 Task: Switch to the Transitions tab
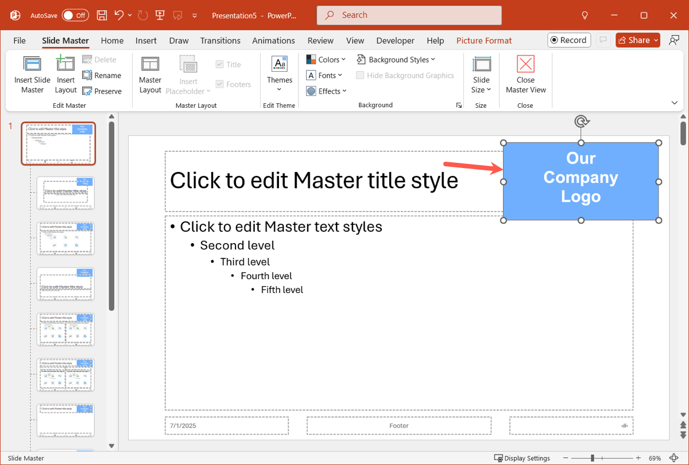point(220,41)
